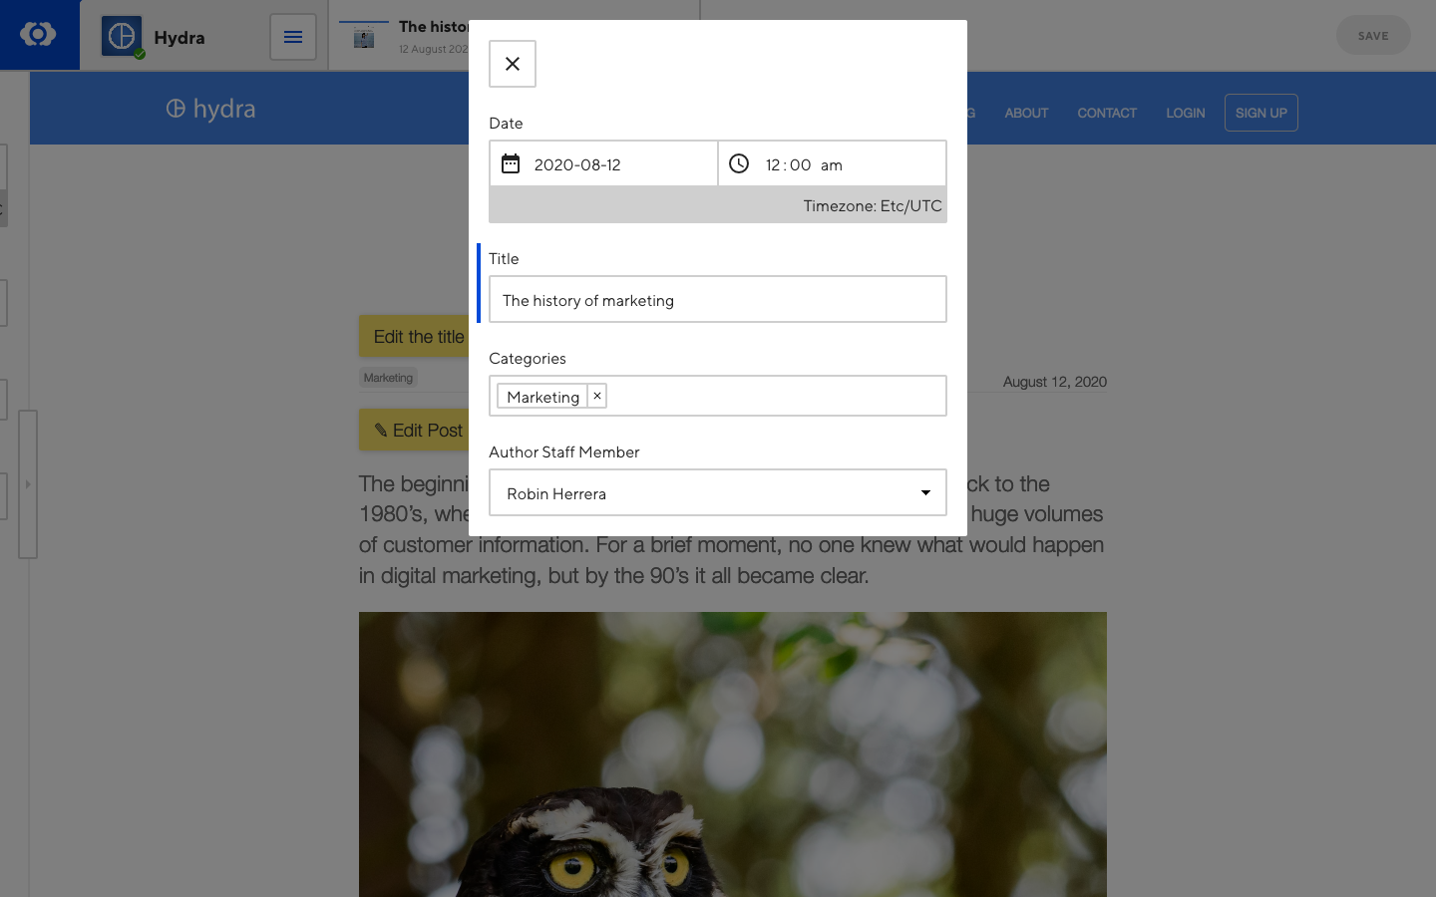Select CONTACT in the site navigation
Screen dimensions: 1436x897
pos(1107,113)
